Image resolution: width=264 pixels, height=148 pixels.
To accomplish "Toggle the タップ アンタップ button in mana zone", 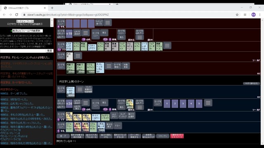I will 123,116.
